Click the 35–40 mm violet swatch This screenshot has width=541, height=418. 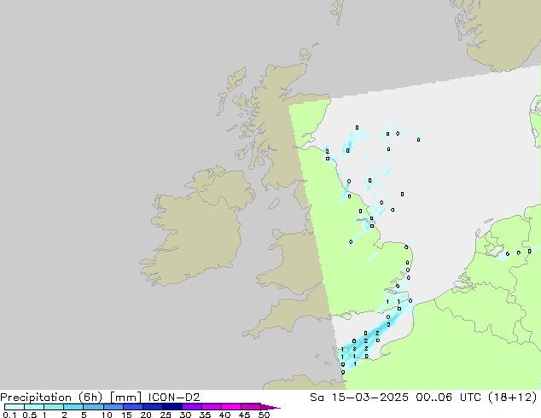click(211, 407)
